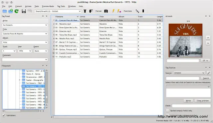
Task: Sort by the Length column header
Action: click(160, 17)
